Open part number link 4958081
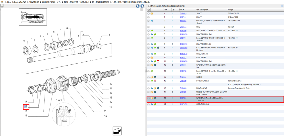The image size is (284, 136). [183, 21]
